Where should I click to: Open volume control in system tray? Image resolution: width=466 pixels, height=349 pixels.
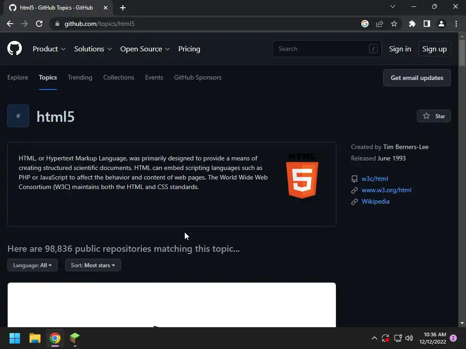[x=409, y=338]
